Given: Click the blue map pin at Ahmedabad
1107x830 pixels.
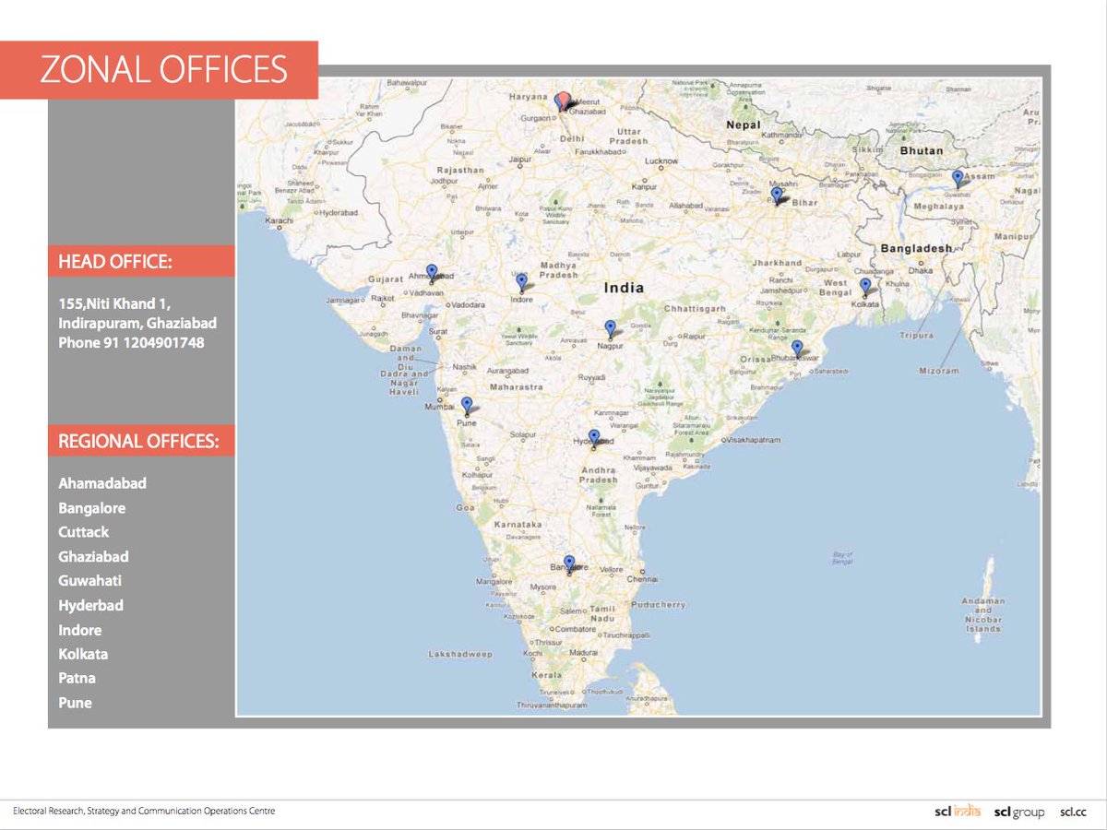Looking at the screenshot, I should click(x=432, y=272).
